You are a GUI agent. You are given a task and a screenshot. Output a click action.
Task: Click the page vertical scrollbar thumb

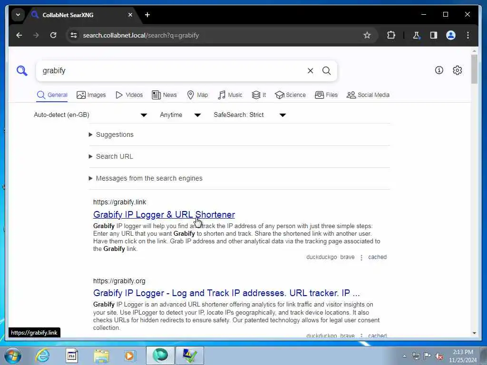pos(474,69)
